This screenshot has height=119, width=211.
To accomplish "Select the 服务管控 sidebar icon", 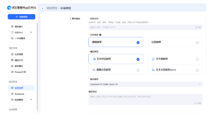I will (12, 66).
